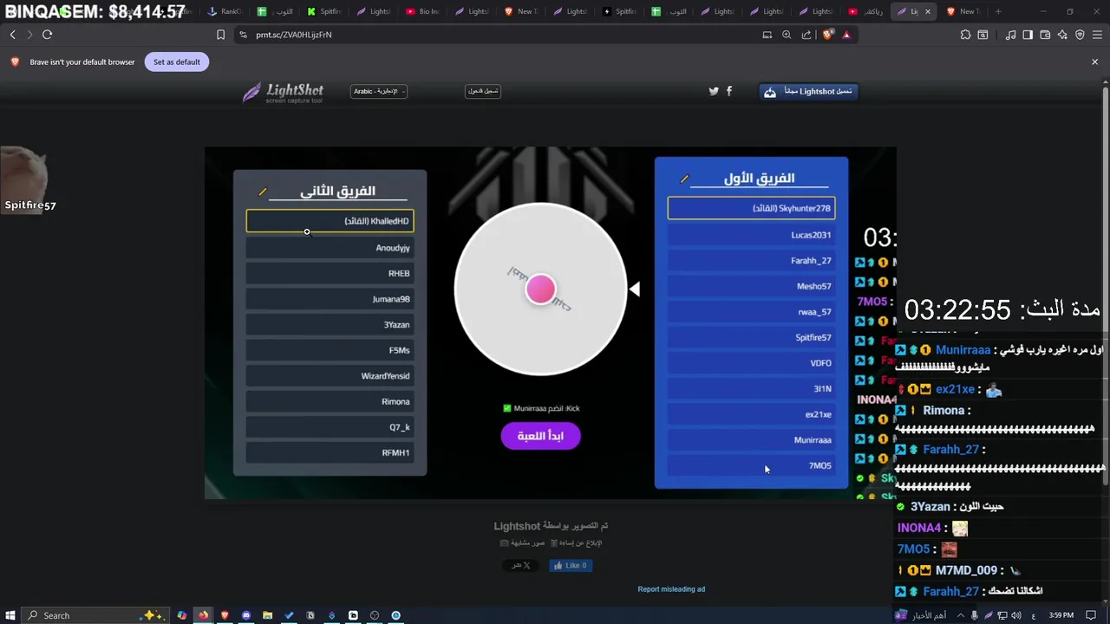Open a new tab with plus button
The image size is (1110, 624).
coord(998,11)
